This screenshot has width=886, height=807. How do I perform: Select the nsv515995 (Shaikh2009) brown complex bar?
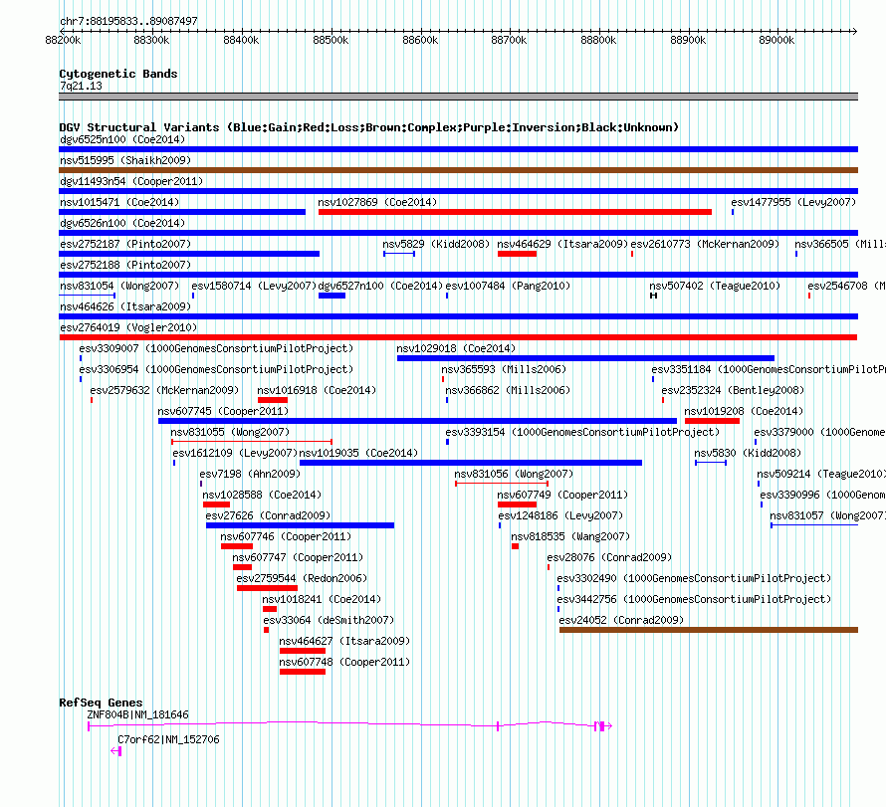458,170
